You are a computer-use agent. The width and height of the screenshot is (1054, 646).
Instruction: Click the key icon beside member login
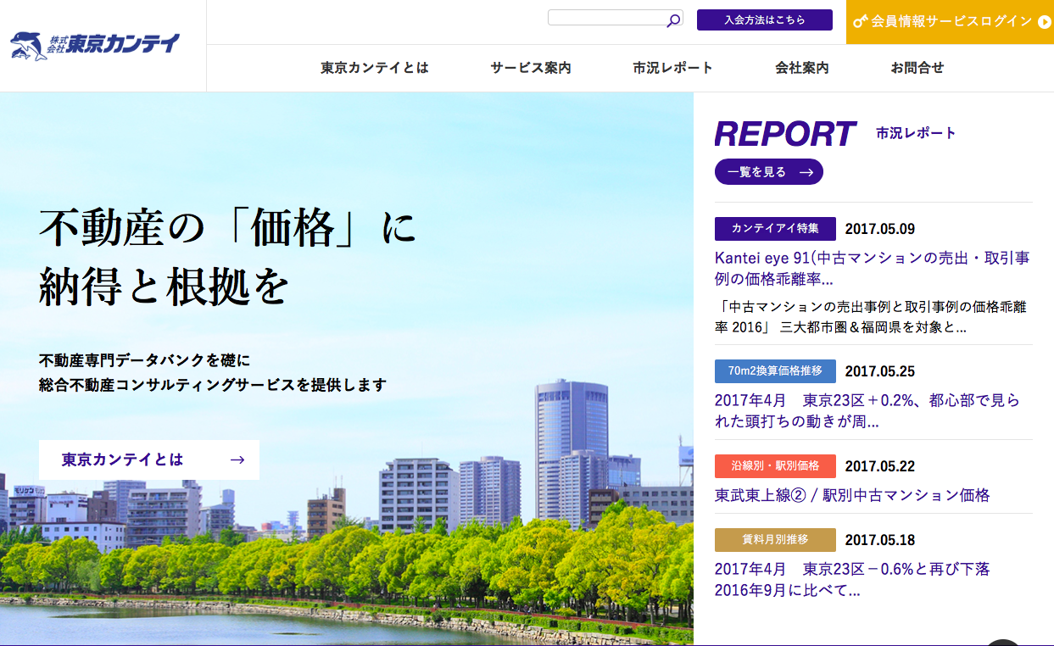point(860,21)
